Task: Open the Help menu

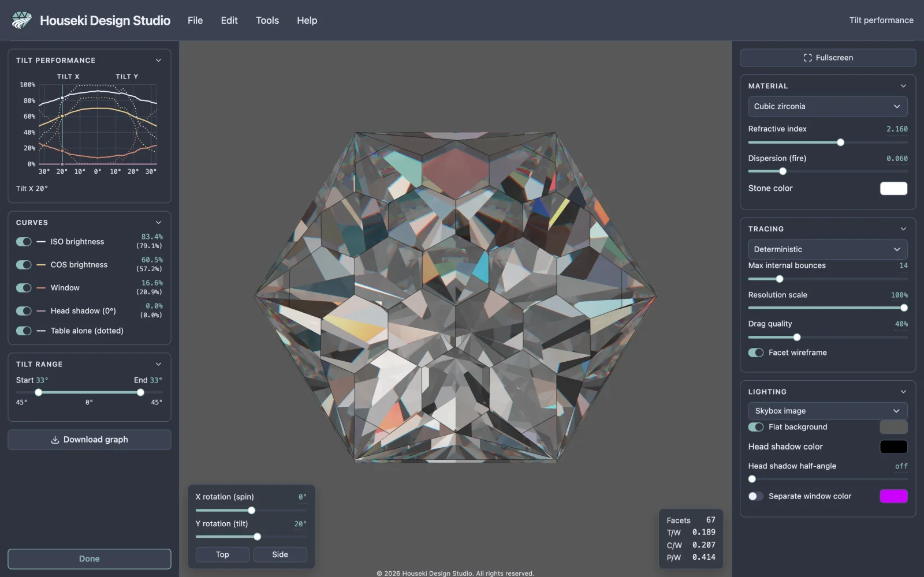Action: [x=307, y=20]
